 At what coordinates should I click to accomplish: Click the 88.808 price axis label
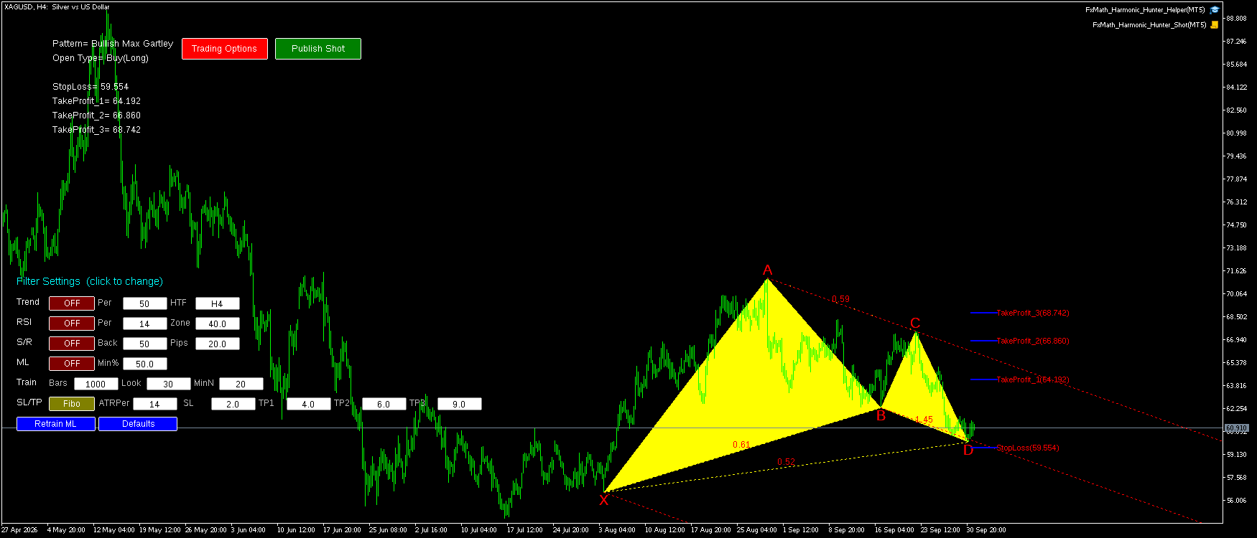point(1236,19)
